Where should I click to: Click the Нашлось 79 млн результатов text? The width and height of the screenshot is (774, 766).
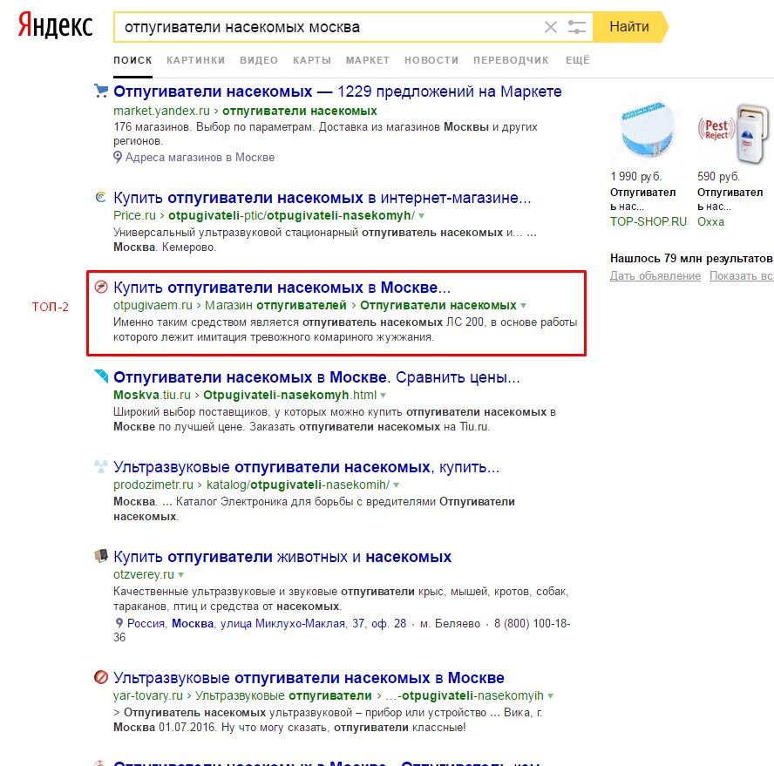click(691, 259)
